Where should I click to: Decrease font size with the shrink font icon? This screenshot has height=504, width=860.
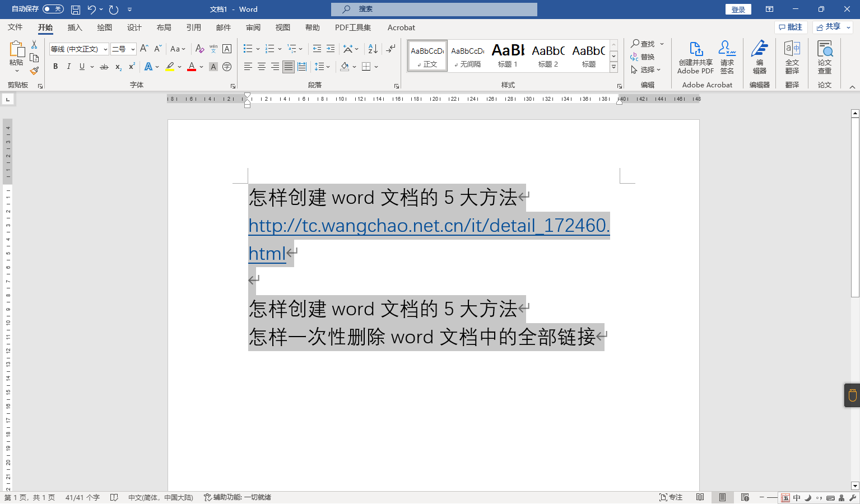pos(158,49)
